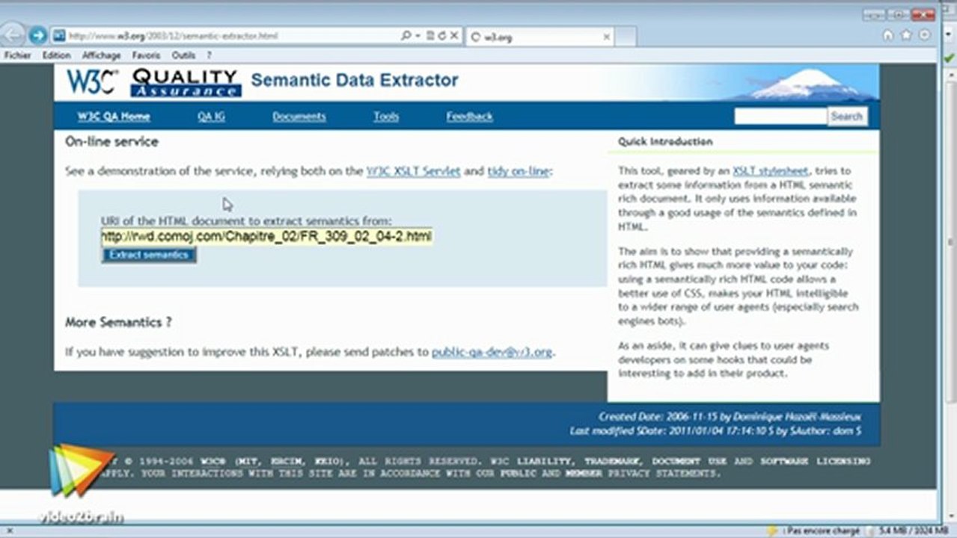Open a new blank tab
Viewport: 957px width, 538px height.
point(626,37)
